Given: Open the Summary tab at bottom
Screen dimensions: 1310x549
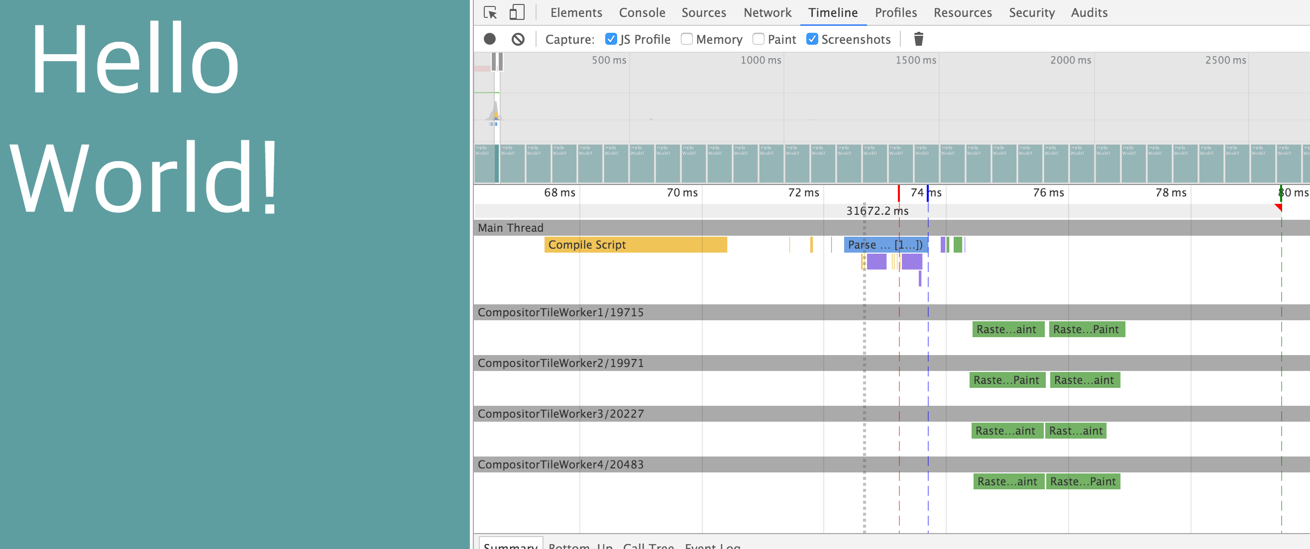Looking at the screenshot, I should 511,545.
